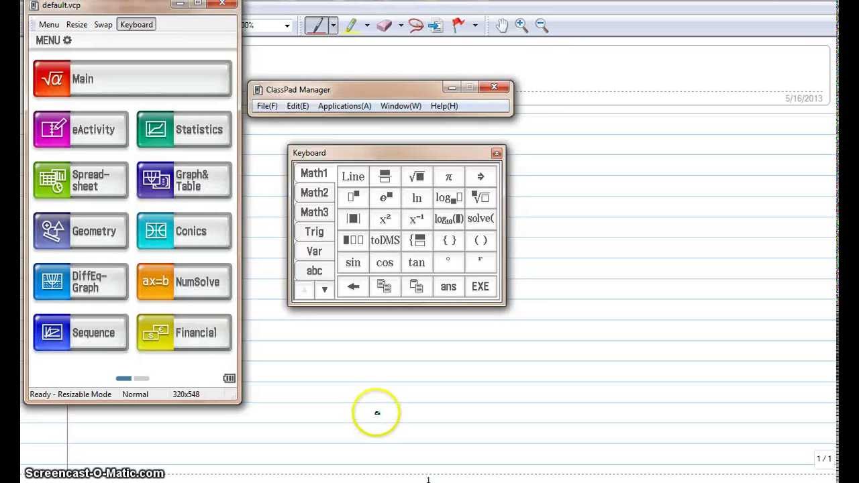Open File(F) menu in ClassPad Manager
This screenshot has width=859, height=483.
(x=267, y=106)
